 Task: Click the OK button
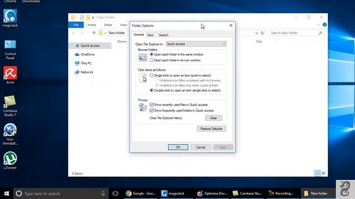pyautogui.click(x=178, y=147)
